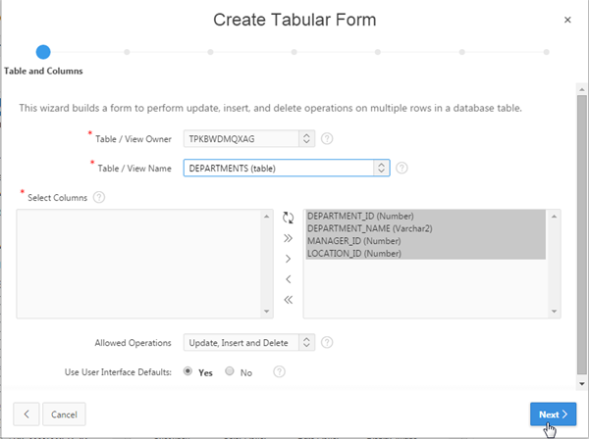Click the previous step back arrow button
Viewport: 589px width, 439px height.
pyautogui.click(x=27, y=415)
